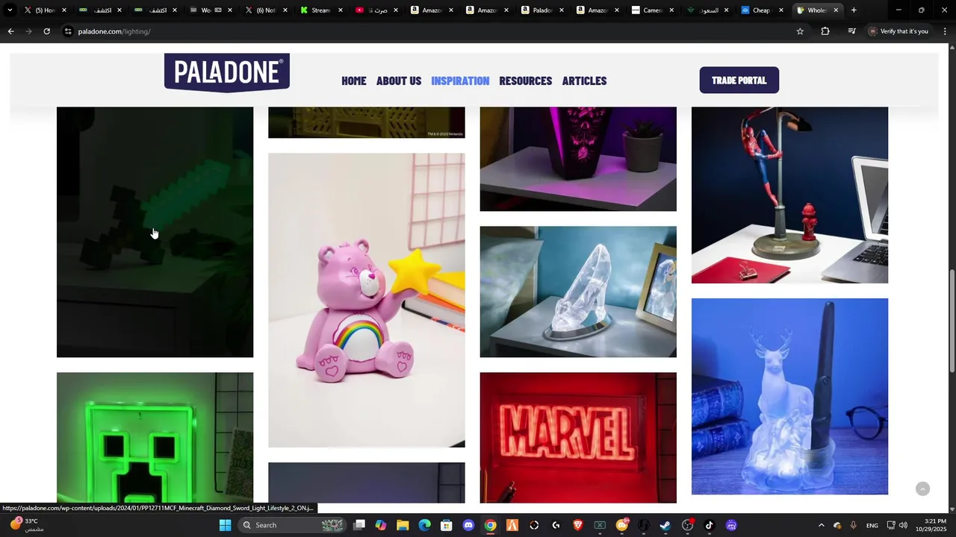Open Discord from the taskbar
This screenshot has width=956, height=537.
(468, 525)
